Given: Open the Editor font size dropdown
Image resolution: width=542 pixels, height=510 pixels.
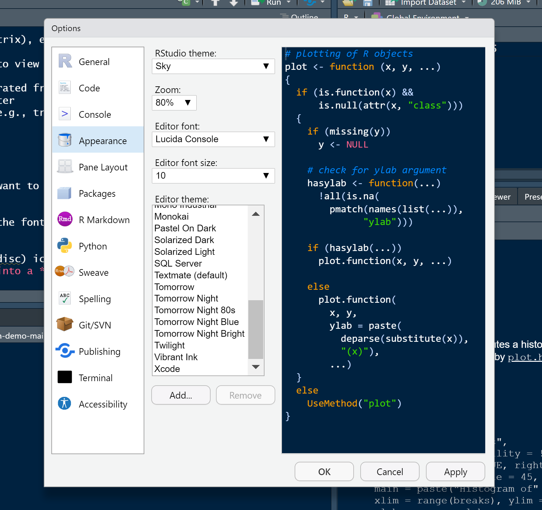Looking at the screenshot, I should coord(213,176).
